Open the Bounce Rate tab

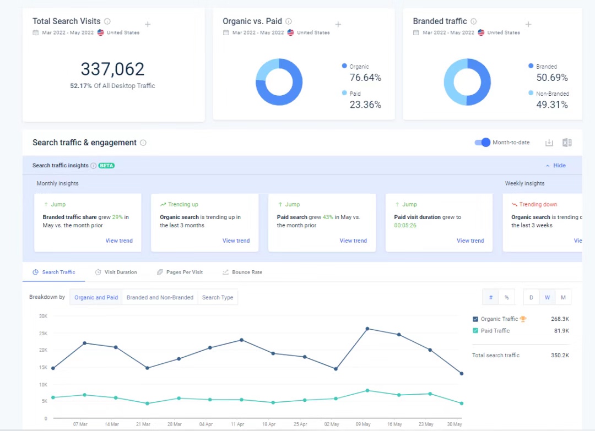pyautogui.click(x=242, y=272)
